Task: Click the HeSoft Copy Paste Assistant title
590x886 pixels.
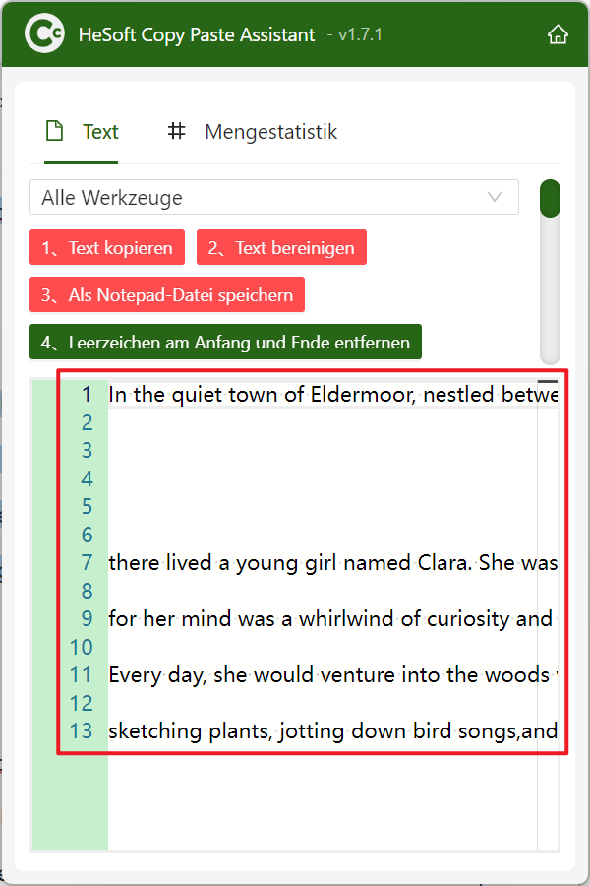Action: (x=197, y=35)
